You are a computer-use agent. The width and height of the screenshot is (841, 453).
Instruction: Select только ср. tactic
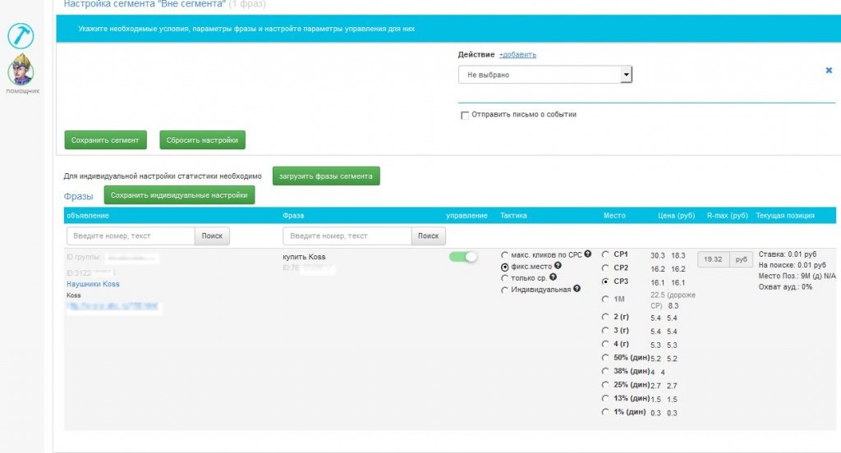(504, 278)
